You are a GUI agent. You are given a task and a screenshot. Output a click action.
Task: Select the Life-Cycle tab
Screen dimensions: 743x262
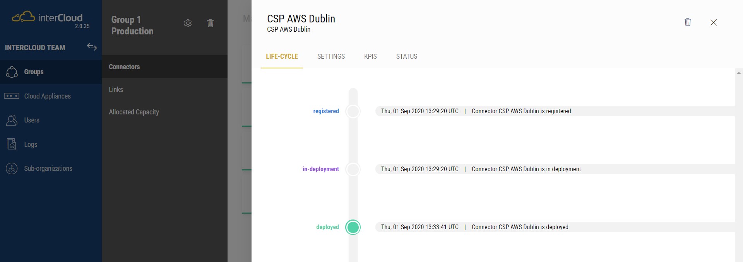tap(282, 56)
